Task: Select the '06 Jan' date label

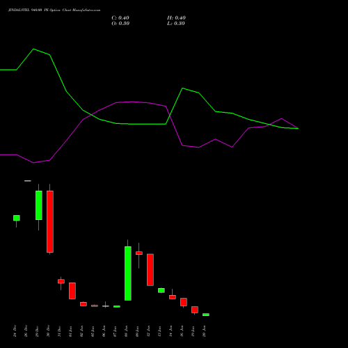Action: [104, 331]
